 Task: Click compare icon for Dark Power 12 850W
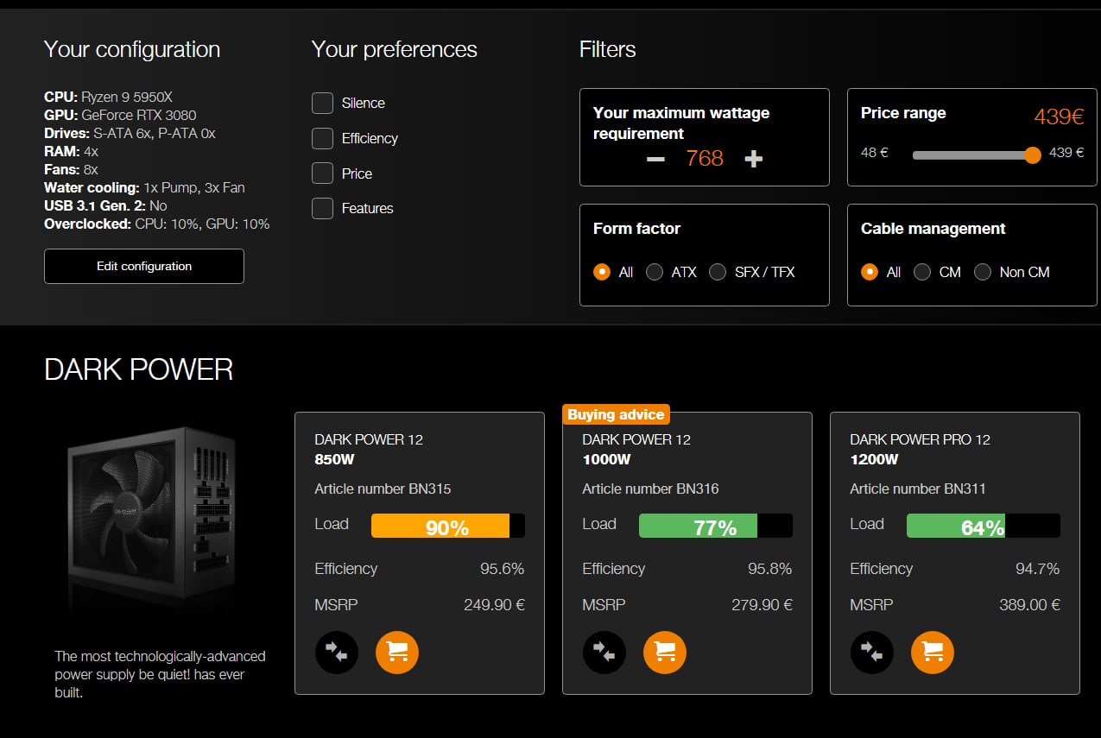click(x=336, y=653)
